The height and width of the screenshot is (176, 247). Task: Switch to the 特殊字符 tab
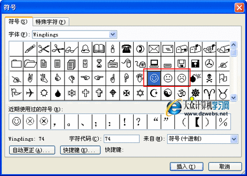tap(51, 22)
